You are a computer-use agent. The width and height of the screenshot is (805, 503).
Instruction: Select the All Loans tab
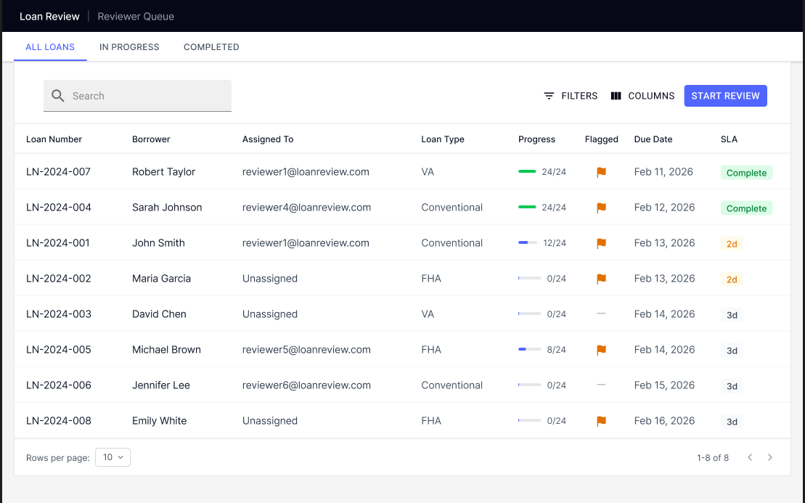(x=50, y=46)
